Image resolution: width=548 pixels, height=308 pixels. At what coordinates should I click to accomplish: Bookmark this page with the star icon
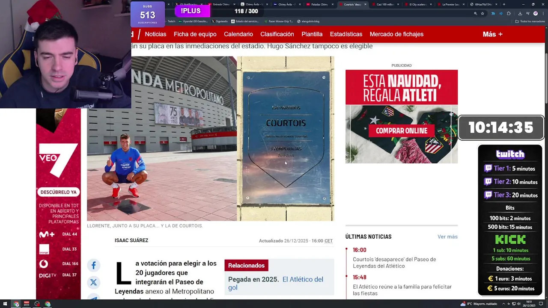482,13
